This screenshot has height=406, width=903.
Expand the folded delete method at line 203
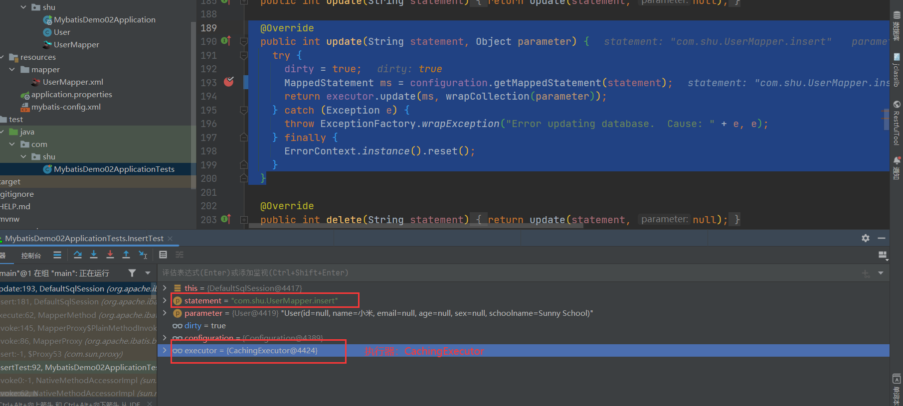(x=244, y=220)
